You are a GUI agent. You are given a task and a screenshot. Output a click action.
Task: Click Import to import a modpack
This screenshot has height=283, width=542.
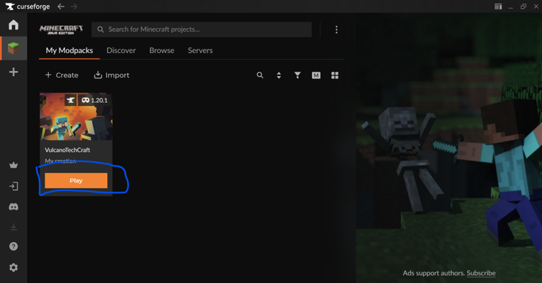click(112, 75)
